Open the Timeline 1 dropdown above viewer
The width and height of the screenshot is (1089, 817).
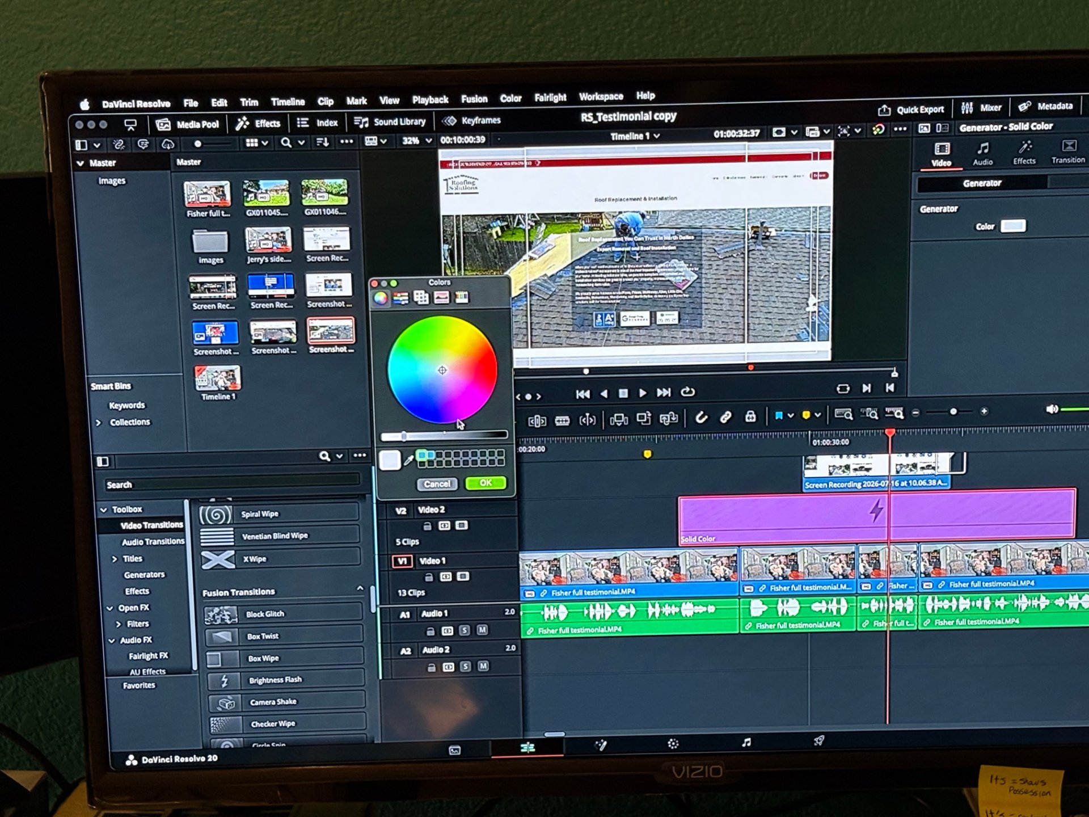pos(635,137)
